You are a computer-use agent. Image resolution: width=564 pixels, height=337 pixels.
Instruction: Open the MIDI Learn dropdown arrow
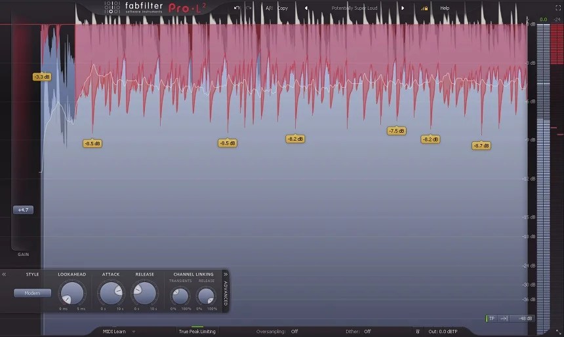click(134, 332)
